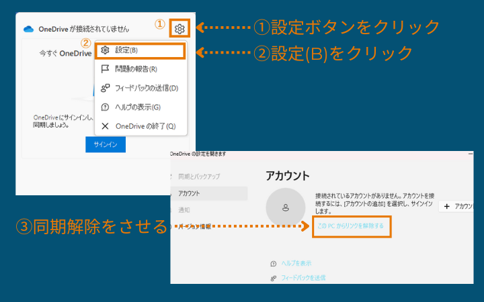Screen dimensions: 484x302
Task: Choose OneDrive の終了(Q) menu item
Action: coord(140,126)
